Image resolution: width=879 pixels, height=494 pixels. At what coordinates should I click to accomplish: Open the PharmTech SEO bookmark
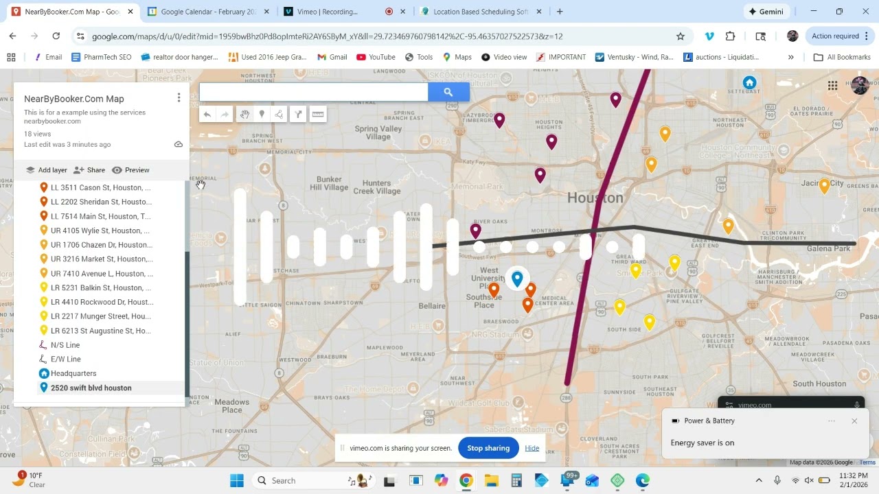pyautogui.click(x=101, y=57)
